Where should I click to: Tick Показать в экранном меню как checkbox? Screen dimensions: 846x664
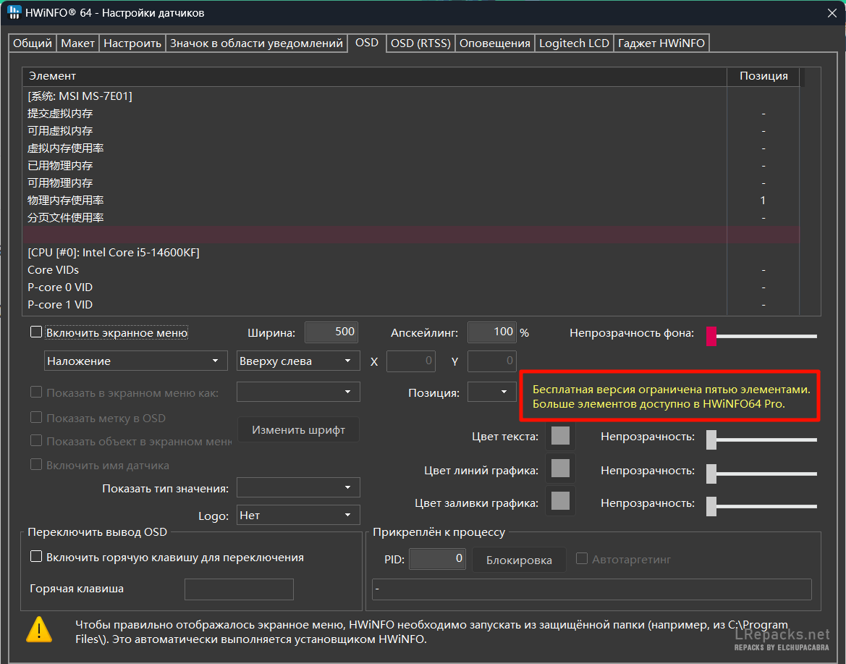point(36,392)
